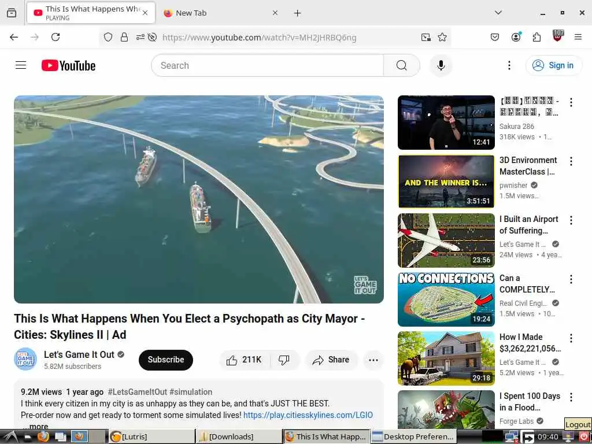This screenshot has width=592, height=444.
Task: Share the video
Action: [331, 360]
